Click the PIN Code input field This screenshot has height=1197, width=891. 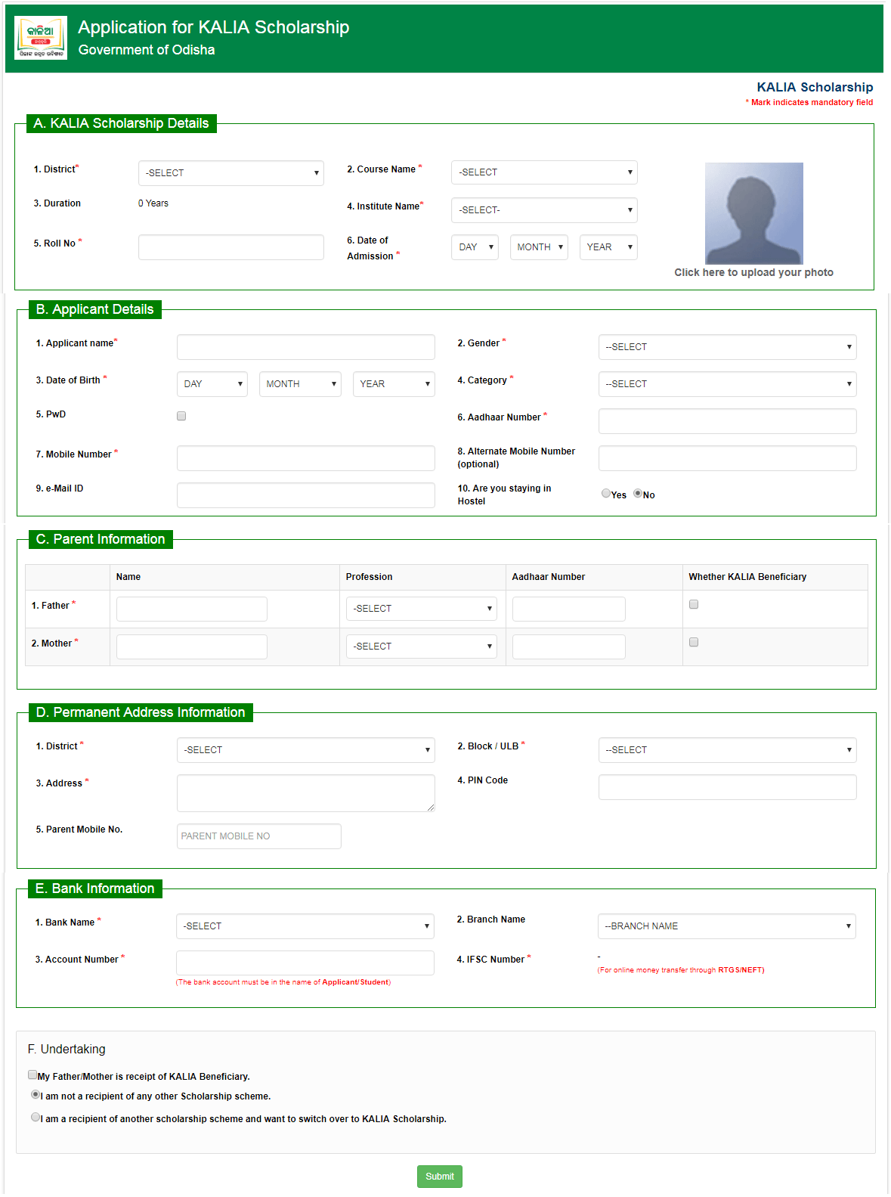728,787
